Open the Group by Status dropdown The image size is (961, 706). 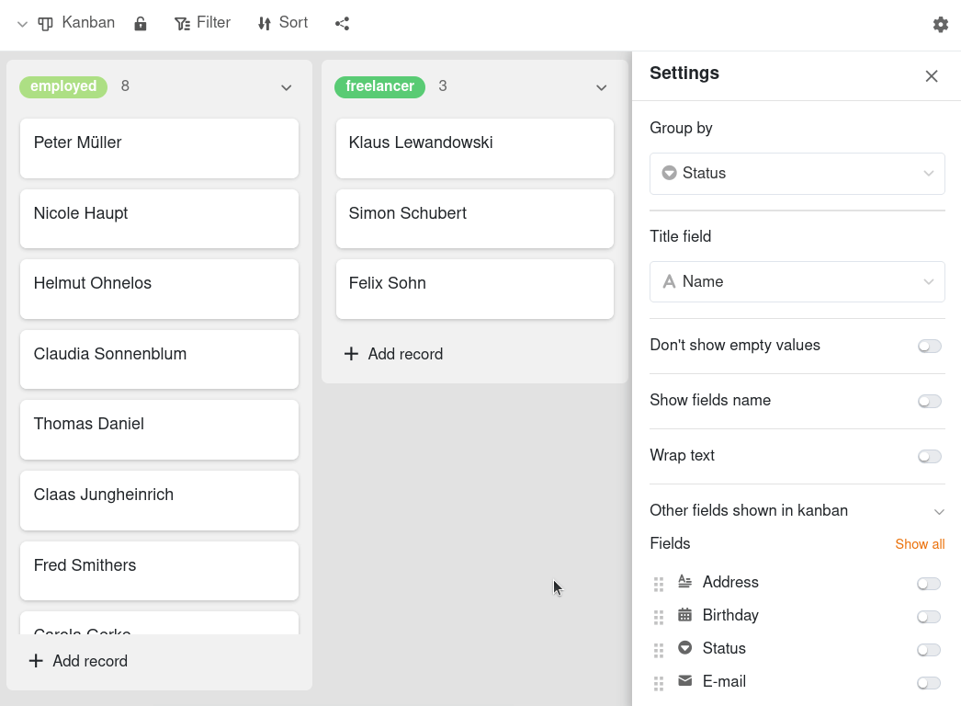coord(797,173)
